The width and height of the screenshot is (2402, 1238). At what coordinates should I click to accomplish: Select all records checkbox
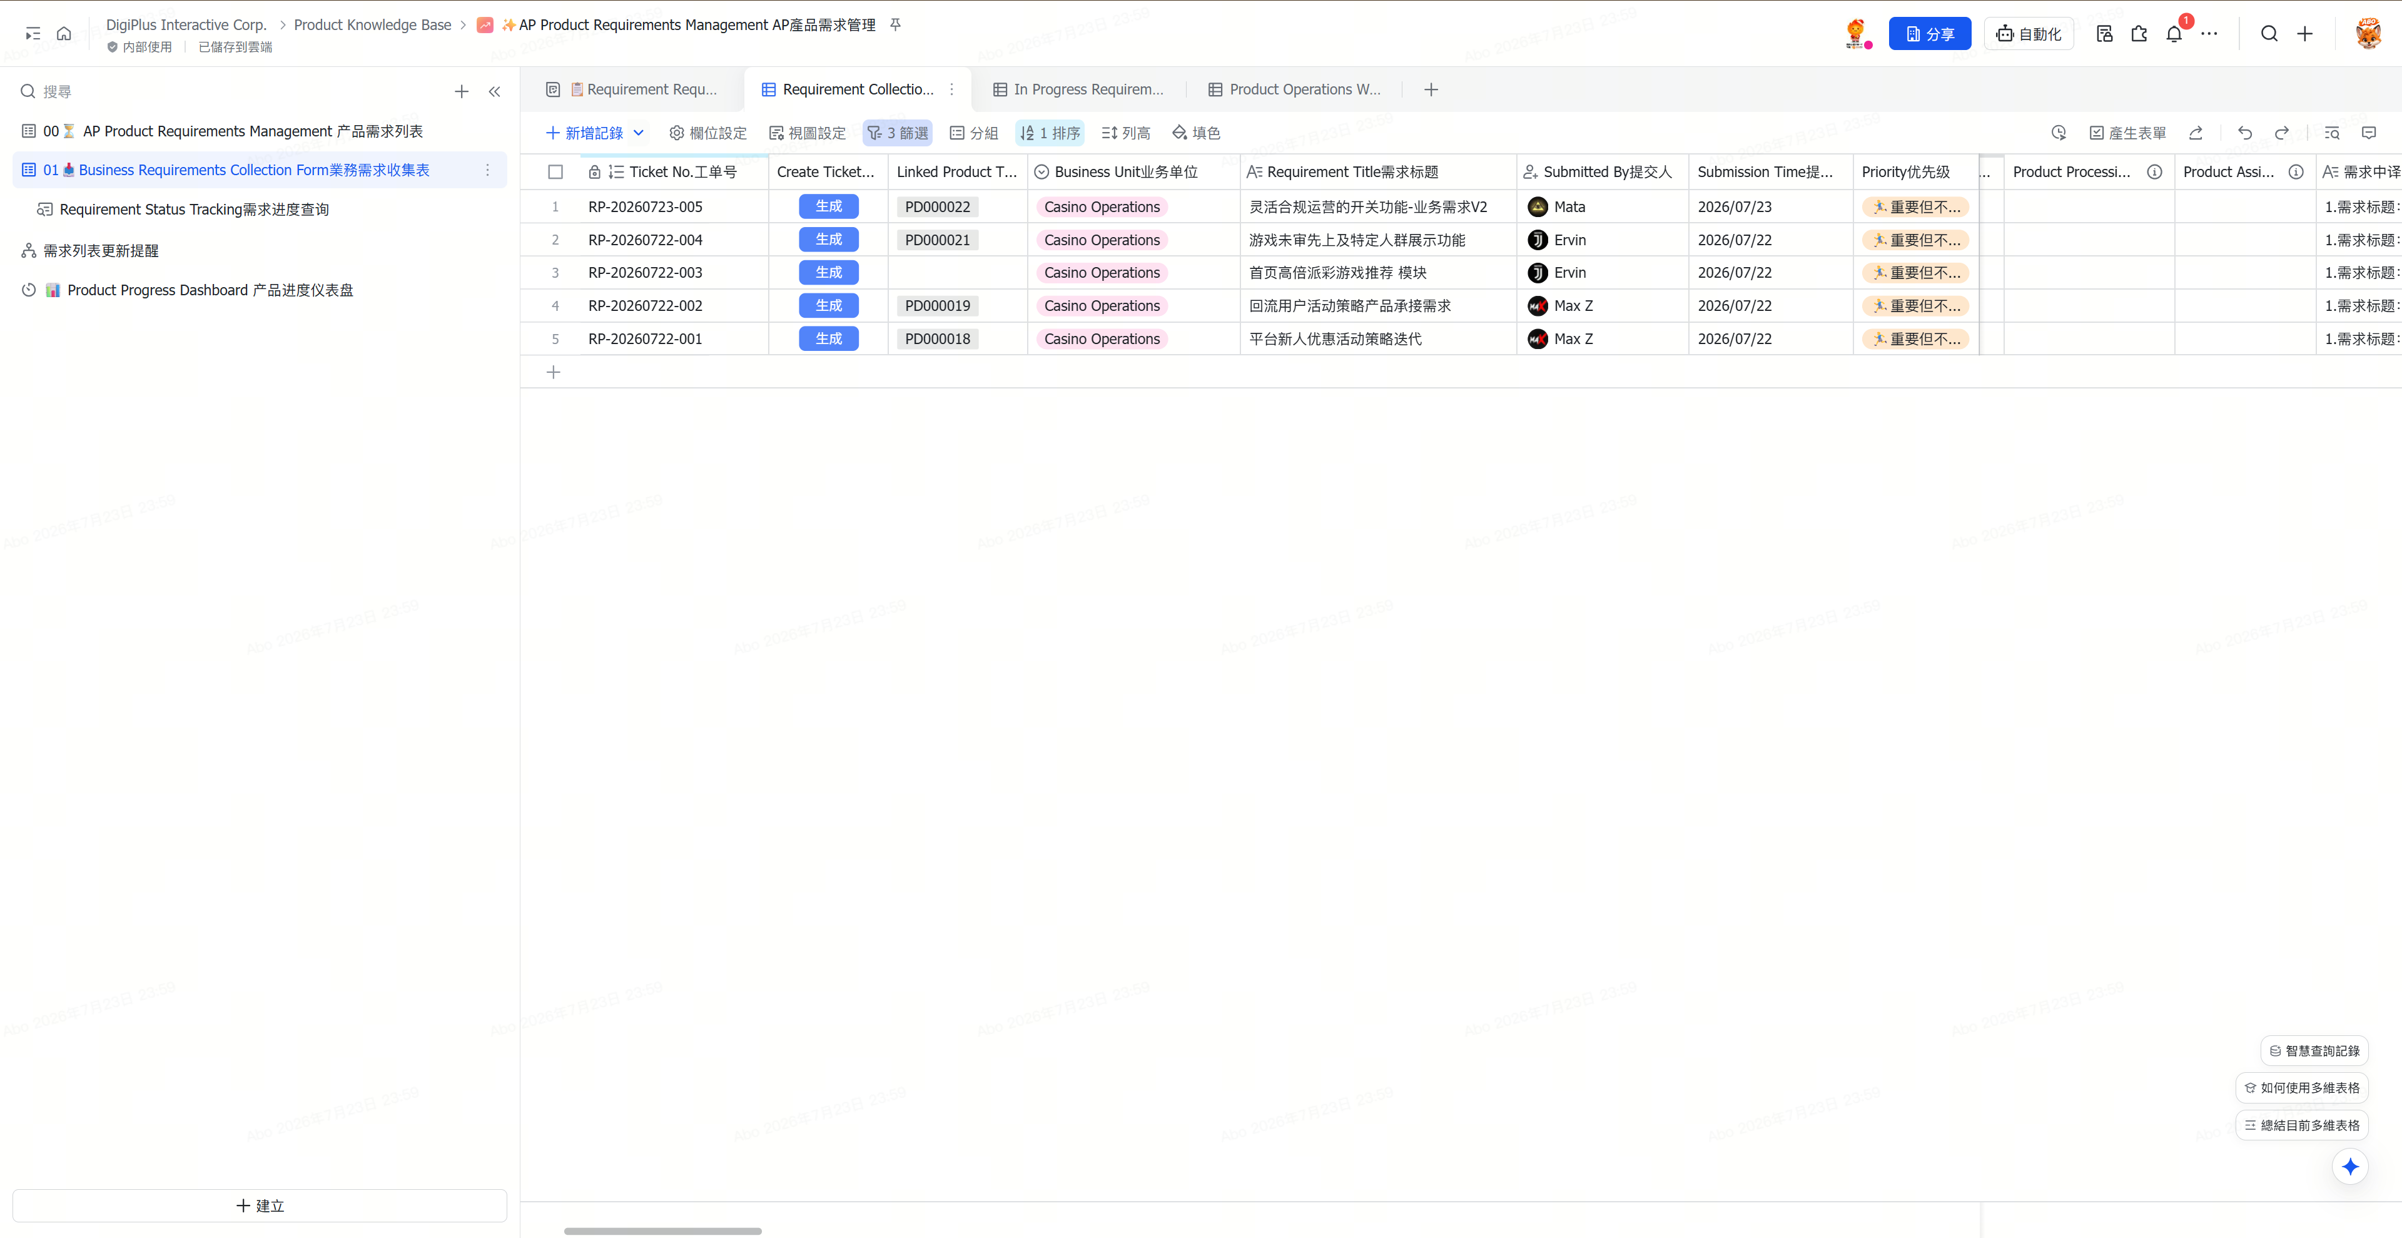pyautogui.click(x=555, y=171)
